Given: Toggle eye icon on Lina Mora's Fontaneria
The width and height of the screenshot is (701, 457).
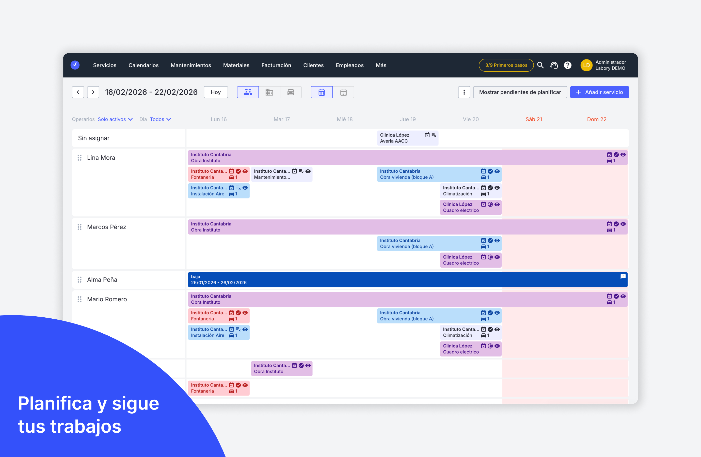Looking at the screenshot, I should coord(245,171).
